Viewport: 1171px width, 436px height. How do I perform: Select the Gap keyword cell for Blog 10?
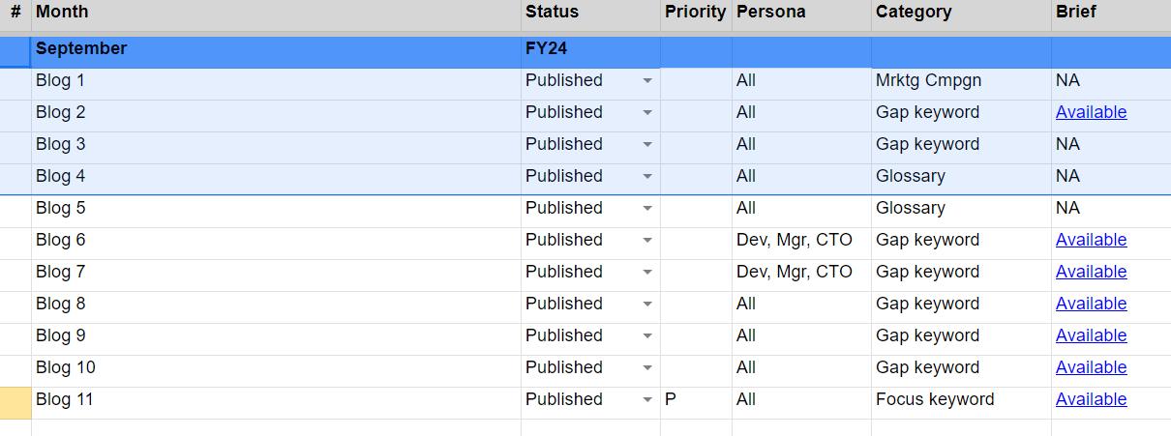click(961, 371)
